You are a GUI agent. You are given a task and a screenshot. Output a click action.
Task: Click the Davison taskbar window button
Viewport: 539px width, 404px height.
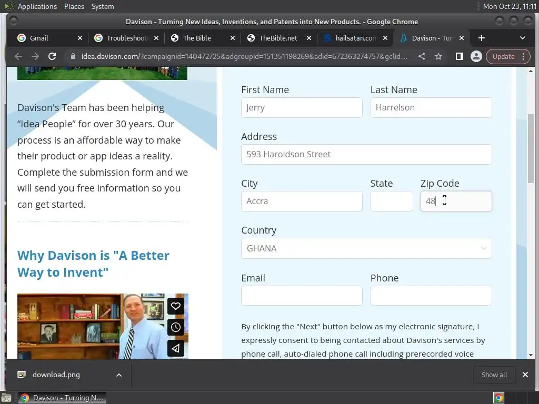click(x=62, y=398)
